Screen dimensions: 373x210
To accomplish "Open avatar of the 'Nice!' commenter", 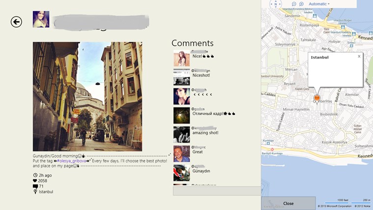I will click(181, 58).
